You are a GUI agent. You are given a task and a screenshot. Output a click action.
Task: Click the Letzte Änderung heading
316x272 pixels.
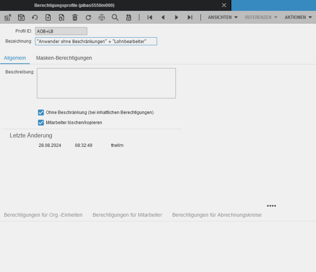(x=31, y=136)
